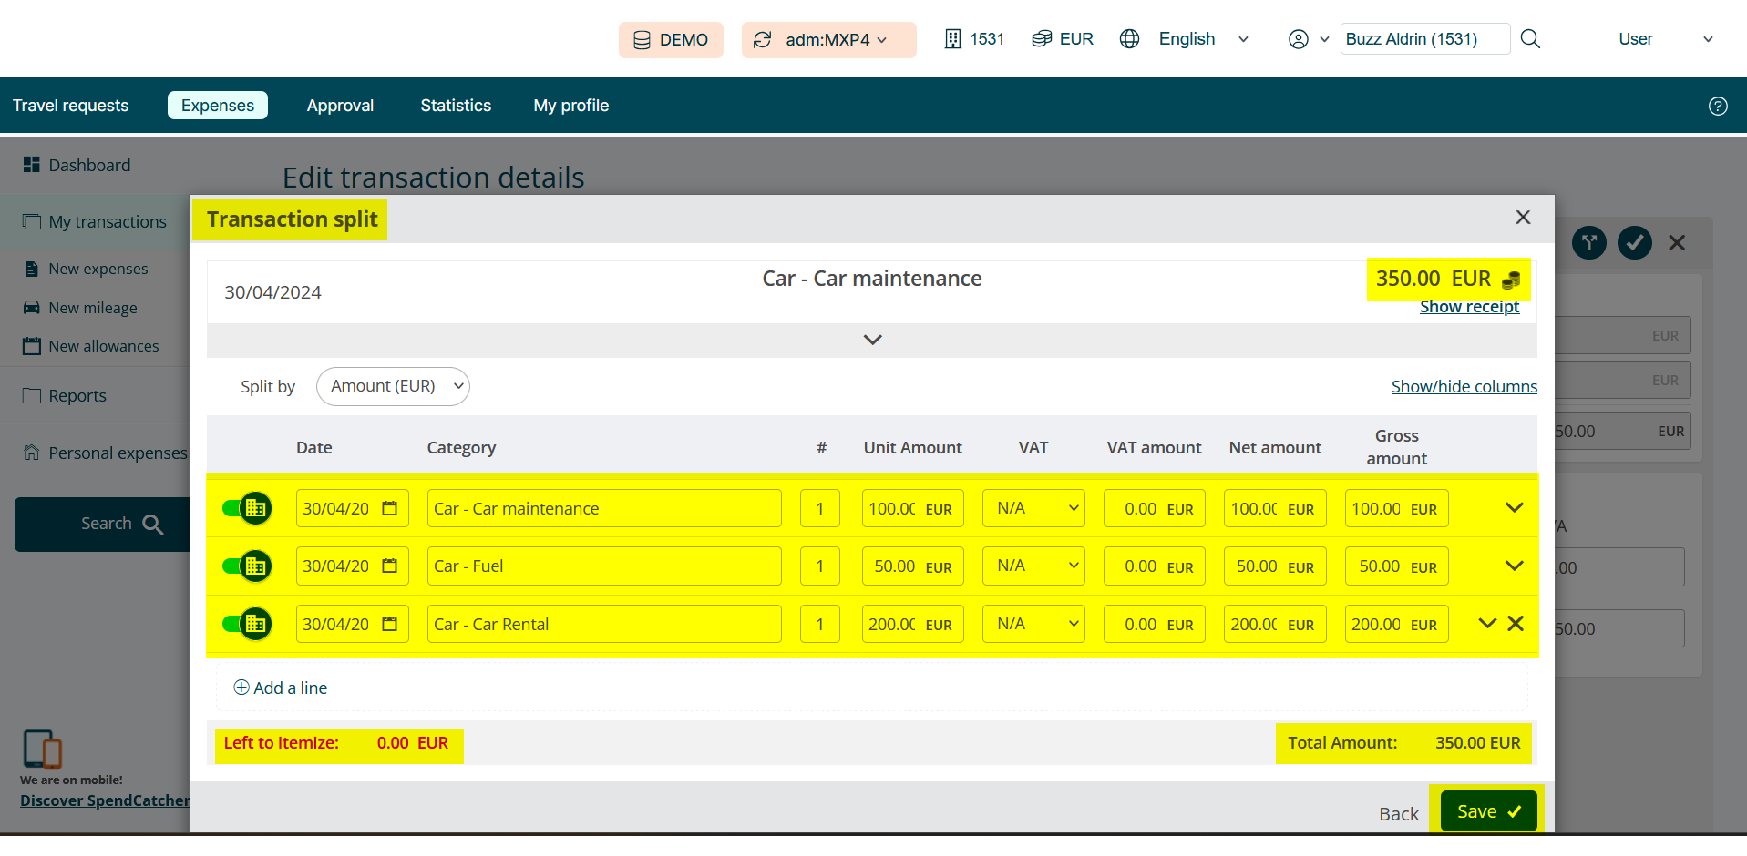Delete the Car Rental split line

(x=1516, y=624)
